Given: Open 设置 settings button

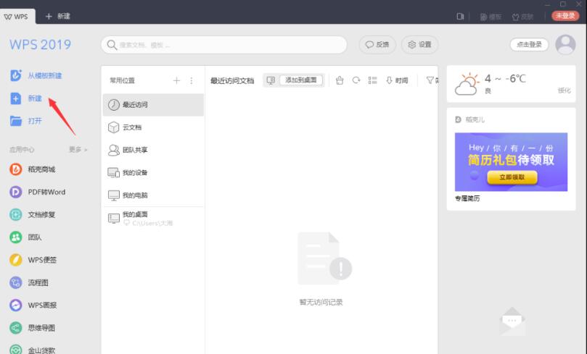Looking at the screenshot, I should (x=419, y=44).
